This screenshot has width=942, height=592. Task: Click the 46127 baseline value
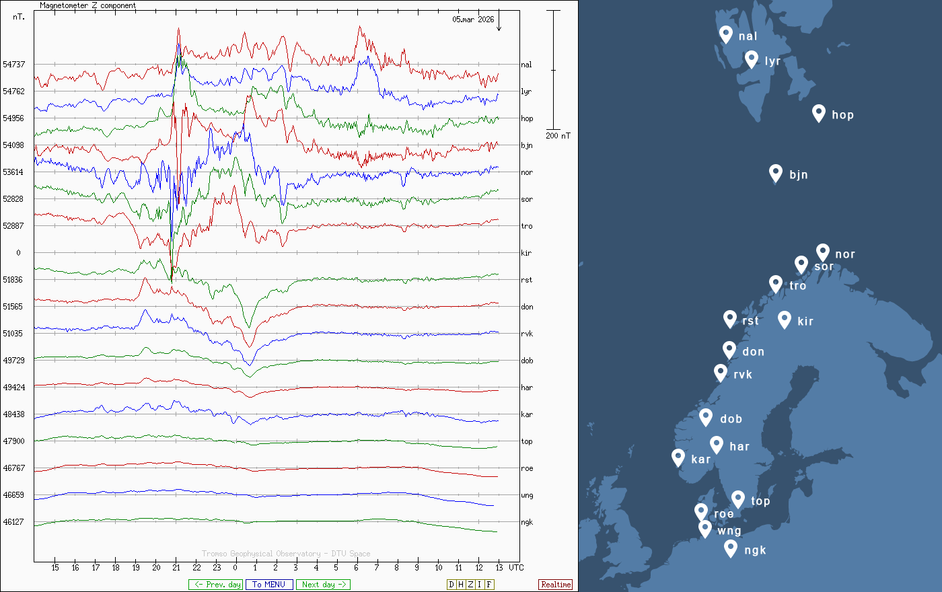click(x=13, y=522)
